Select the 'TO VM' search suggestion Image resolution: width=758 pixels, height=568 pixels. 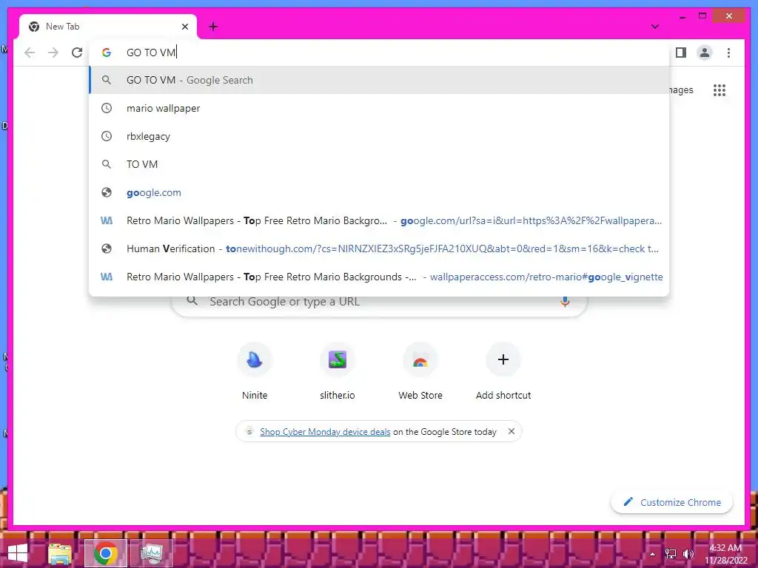coord(379,164)
